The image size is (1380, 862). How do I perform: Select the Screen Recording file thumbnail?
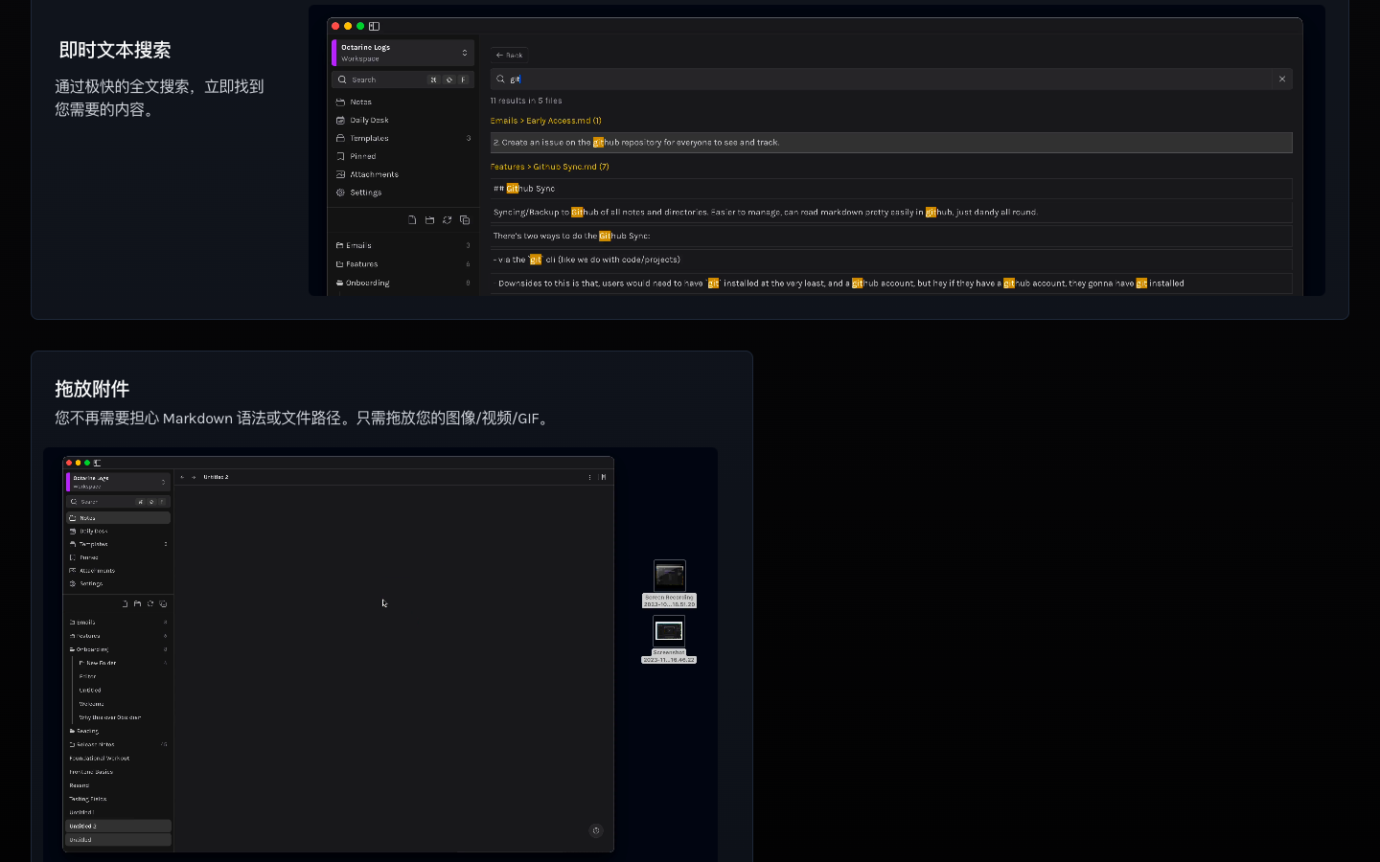pyautogui.click(x=669, y=576)
